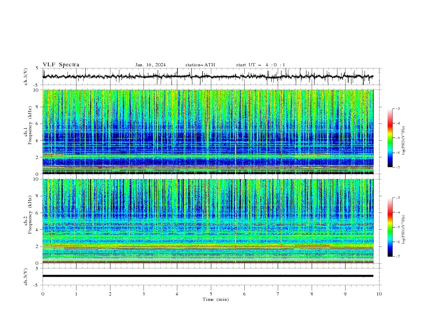The height and width of the screenshot is (330, 427).
Task: Select the 'start UT = 4 :0 :1' text
Action: [x=260, y=65]
